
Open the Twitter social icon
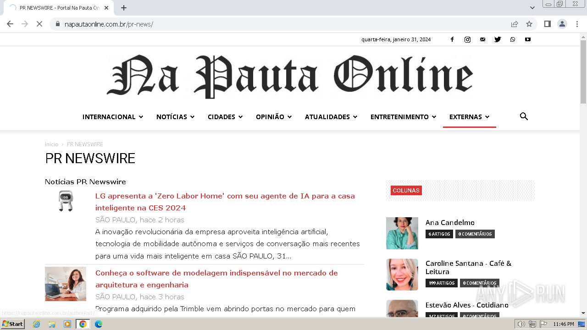tap(498, 39)
